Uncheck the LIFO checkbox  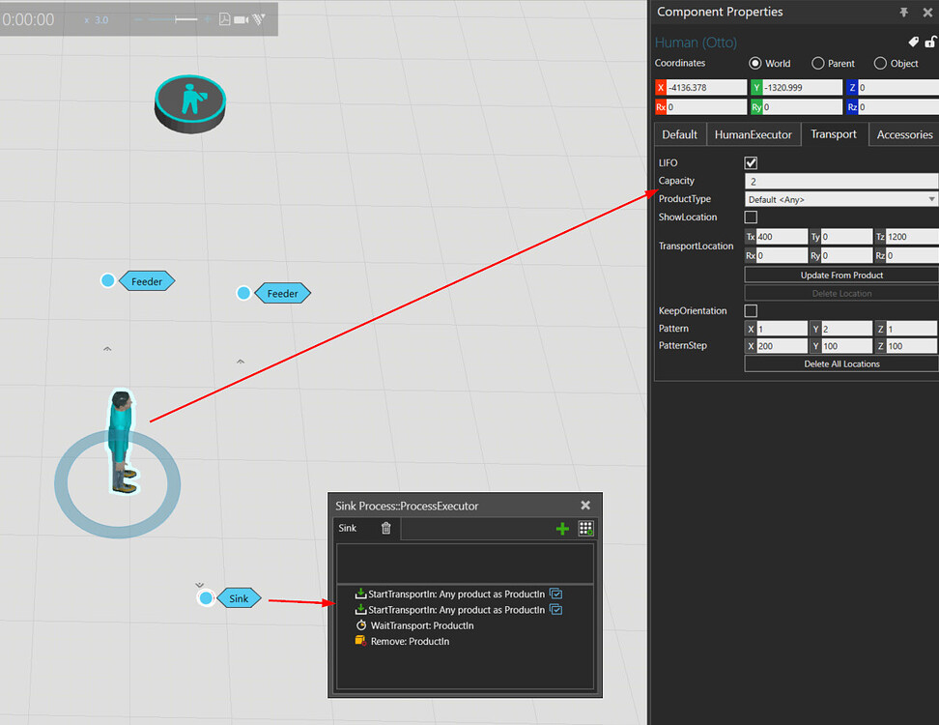pos(751,162)
